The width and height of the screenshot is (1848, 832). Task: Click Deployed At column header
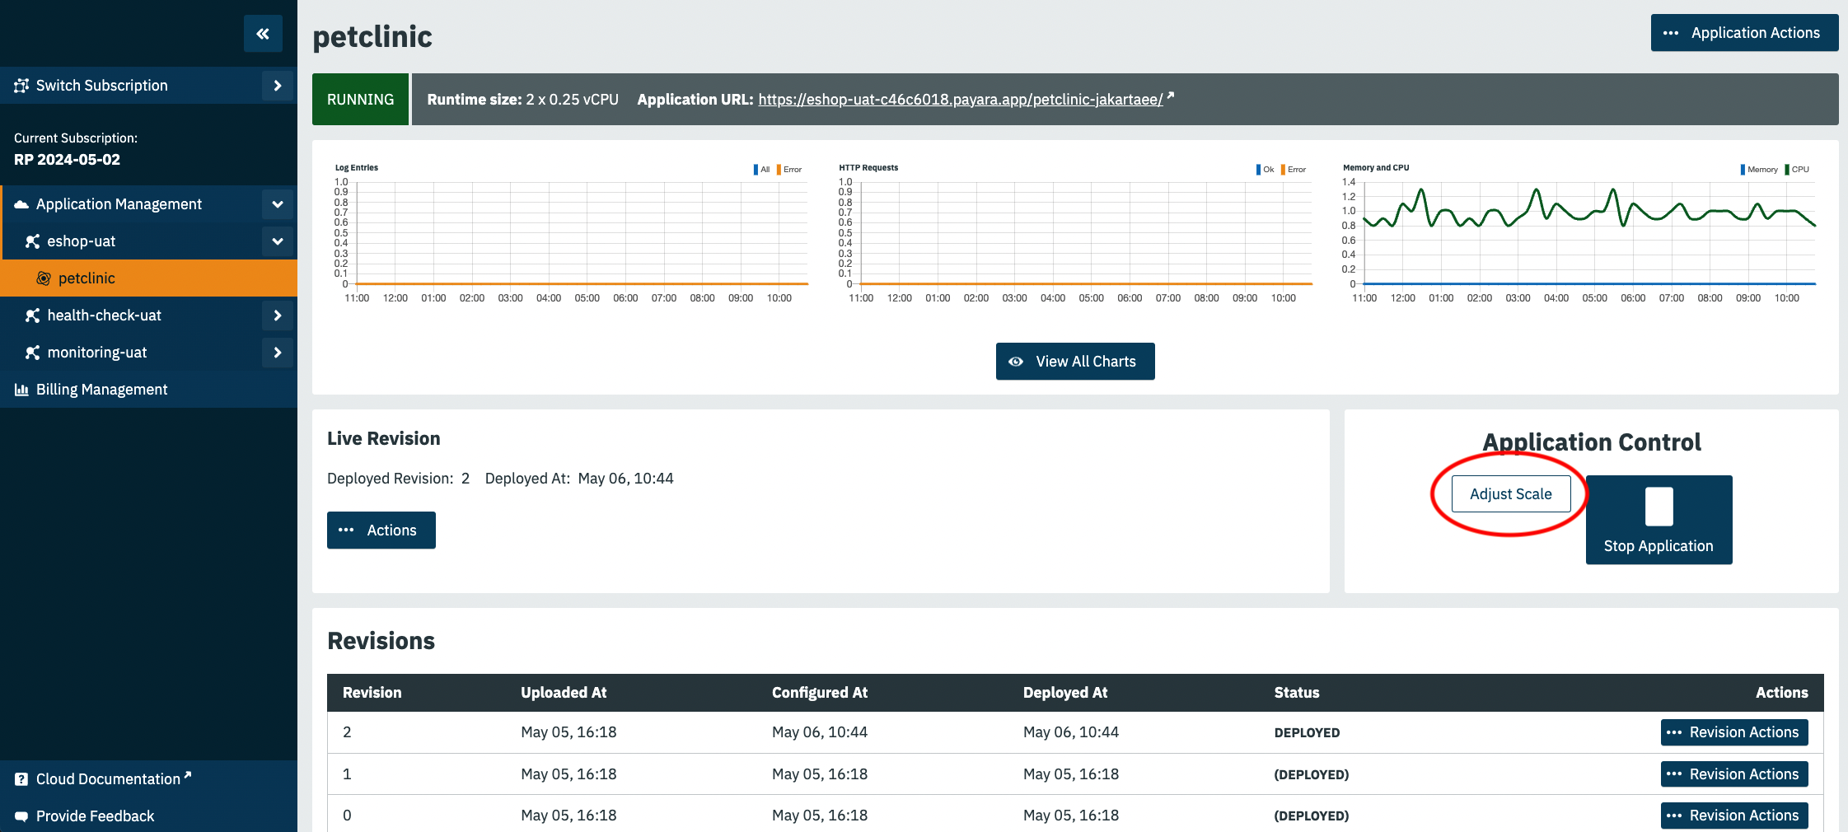coord(1065,693)
